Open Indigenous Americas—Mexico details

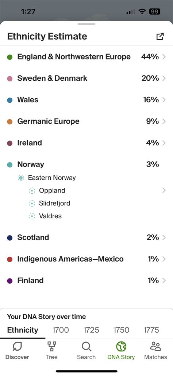[x=86, y=259]
